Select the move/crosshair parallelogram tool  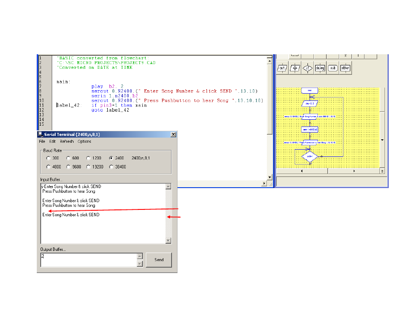[295, 68]
